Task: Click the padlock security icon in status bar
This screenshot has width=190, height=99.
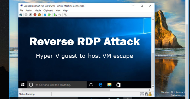Action: coord(150,94)
